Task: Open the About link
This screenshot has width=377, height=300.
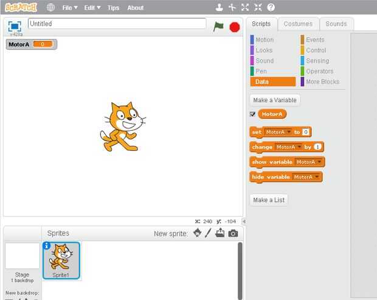Action: (136, 8)
